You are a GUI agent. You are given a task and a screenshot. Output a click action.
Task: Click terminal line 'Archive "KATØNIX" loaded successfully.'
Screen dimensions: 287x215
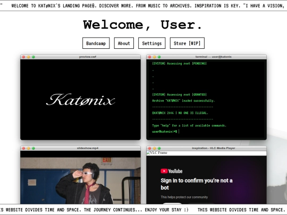[183, 101]
